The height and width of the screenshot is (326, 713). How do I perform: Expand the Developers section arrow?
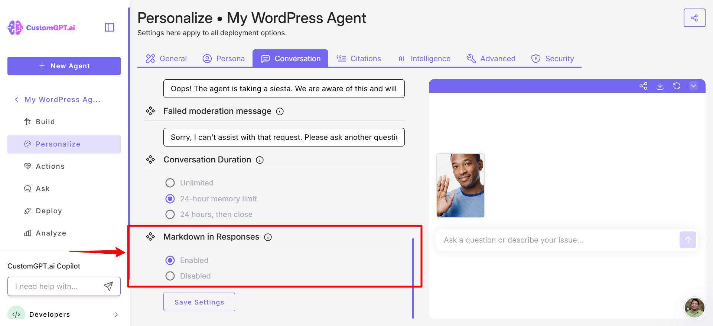coord(116,315)
